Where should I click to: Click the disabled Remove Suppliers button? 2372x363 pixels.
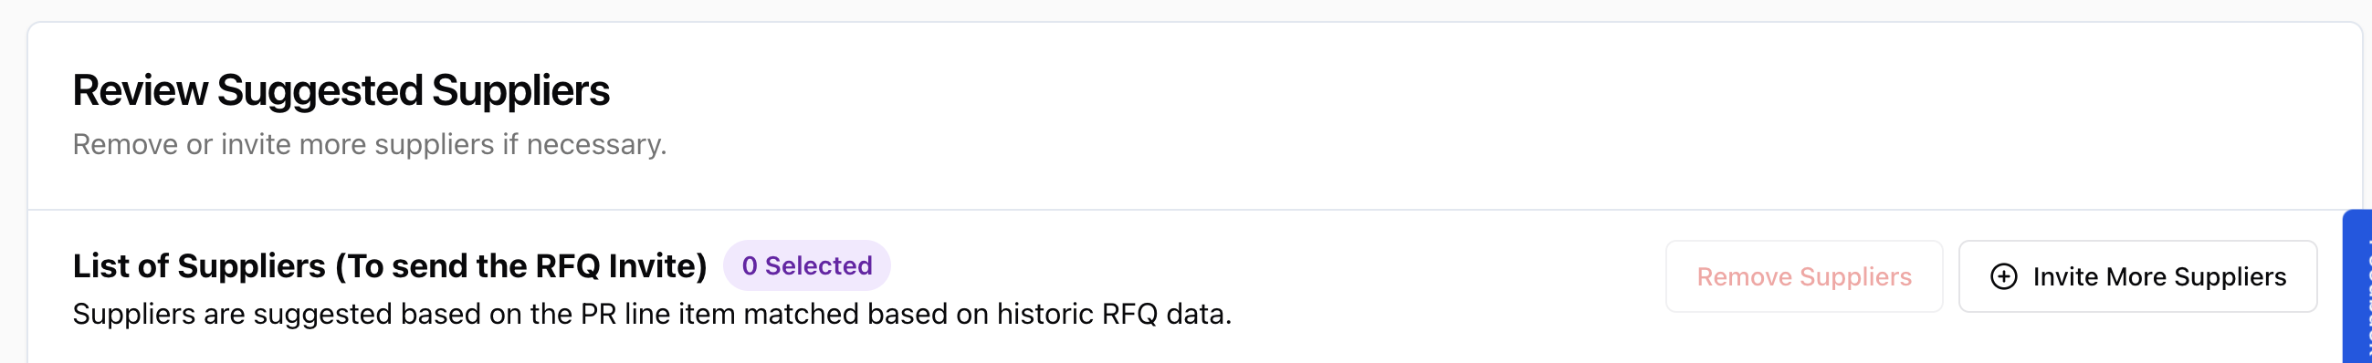click(x=1804, y=276)
